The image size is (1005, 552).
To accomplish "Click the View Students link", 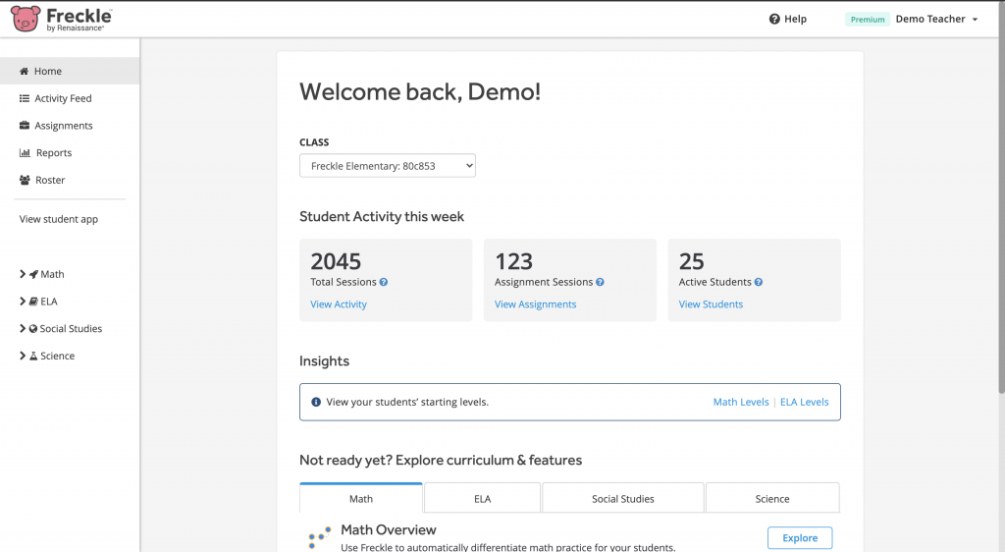I will coord(711,304).
